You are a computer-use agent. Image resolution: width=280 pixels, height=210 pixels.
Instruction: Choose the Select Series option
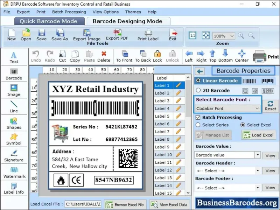point(198,125)
